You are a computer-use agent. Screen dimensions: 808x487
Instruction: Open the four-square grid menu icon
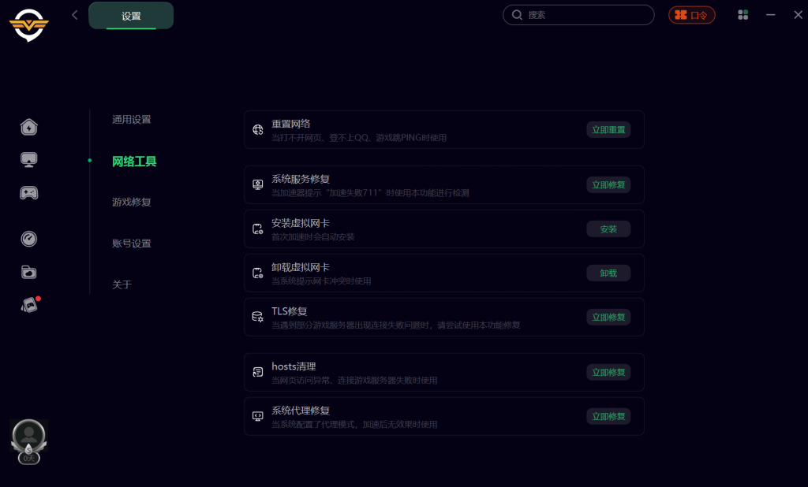743,15
